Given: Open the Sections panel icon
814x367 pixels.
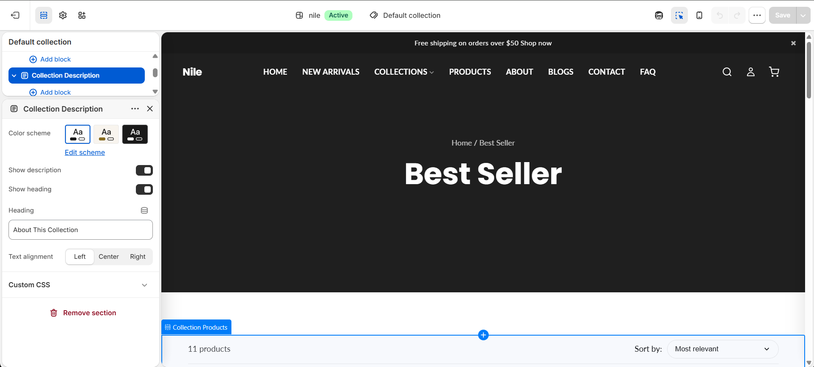Looking at the screenshot, I should point(44,15).
